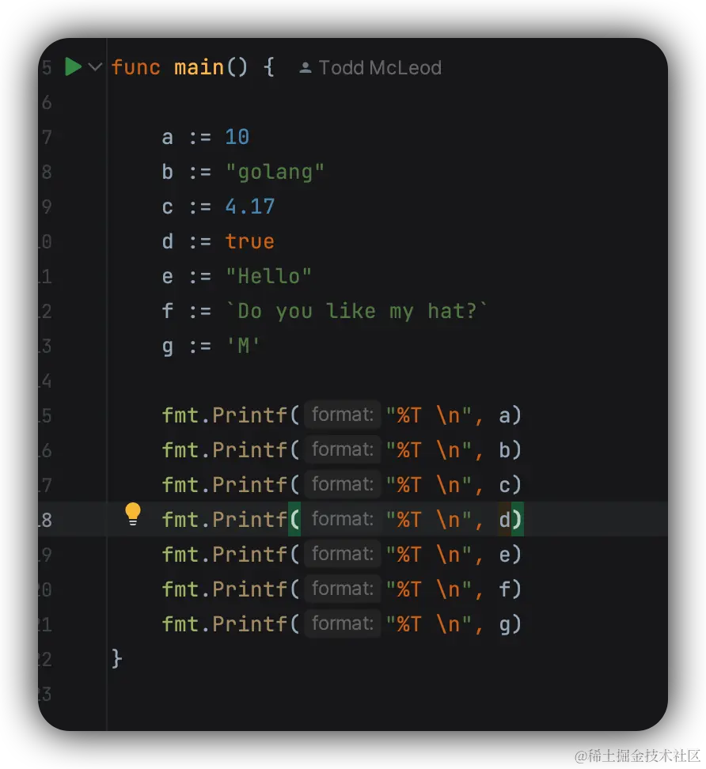The height and width of the screenshot is (769, 706).
Task: Click the raw string Do you like my hat?
Action: coord(357,311)
